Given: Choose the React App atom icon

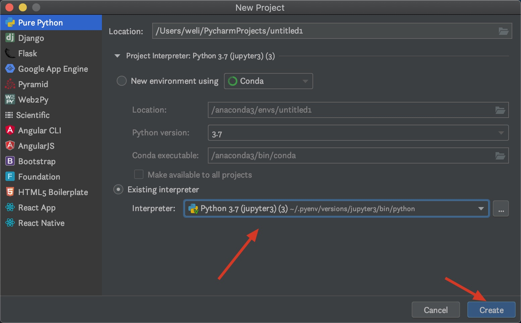Looking at the screenshot, I should [x=10, y=207].
